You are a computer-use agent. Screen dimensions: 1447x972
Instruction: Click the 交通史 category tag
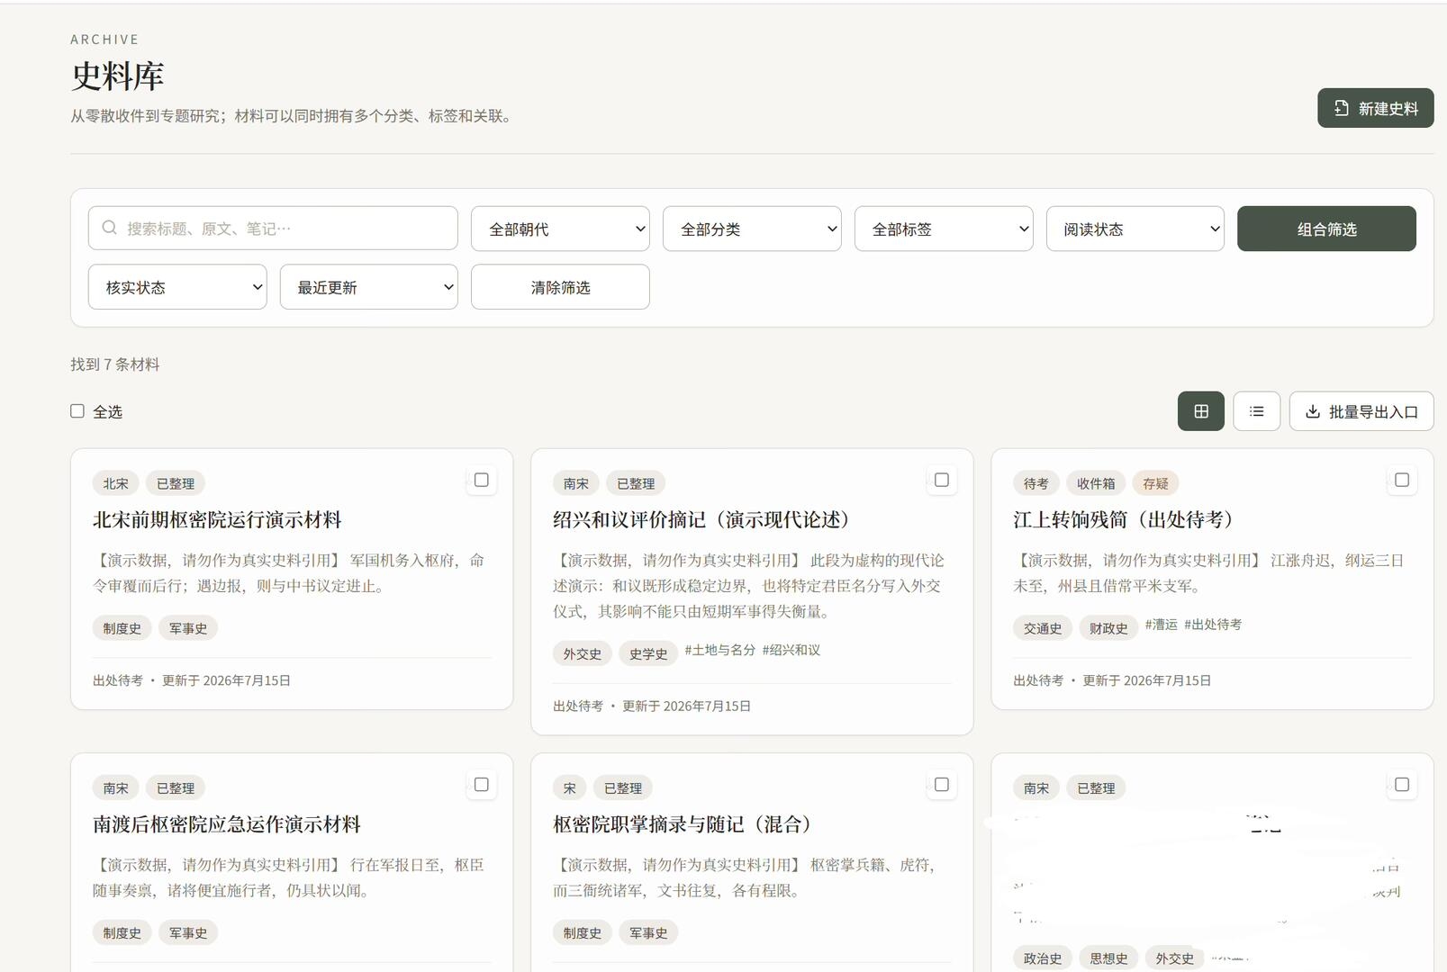click(1043, 628)
